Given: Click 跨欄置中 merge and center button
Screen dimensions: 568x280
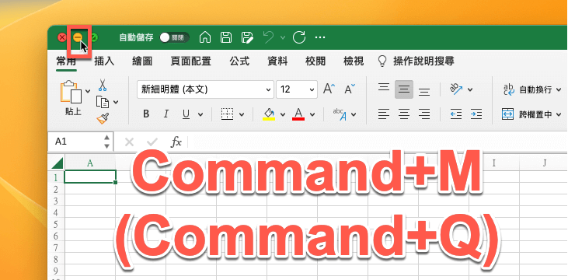Looking at the screenshot, I should 527,114.
